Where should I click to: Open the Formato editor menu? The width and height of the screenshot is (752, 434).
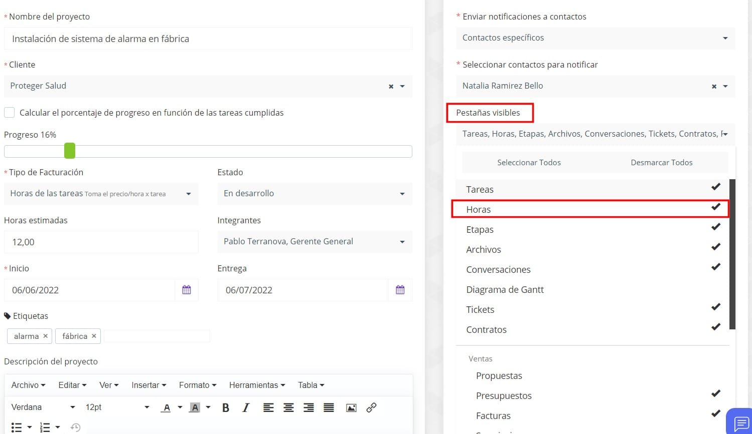tap(198, 385)
